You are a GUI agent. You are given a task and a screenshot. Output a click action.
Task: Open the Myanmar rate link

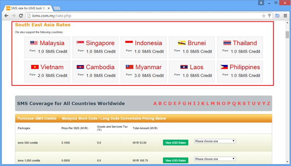[148, 67]
